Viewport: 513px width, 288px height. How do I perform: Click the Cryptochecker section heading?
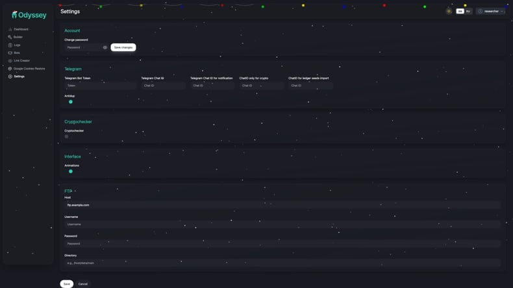78,121
